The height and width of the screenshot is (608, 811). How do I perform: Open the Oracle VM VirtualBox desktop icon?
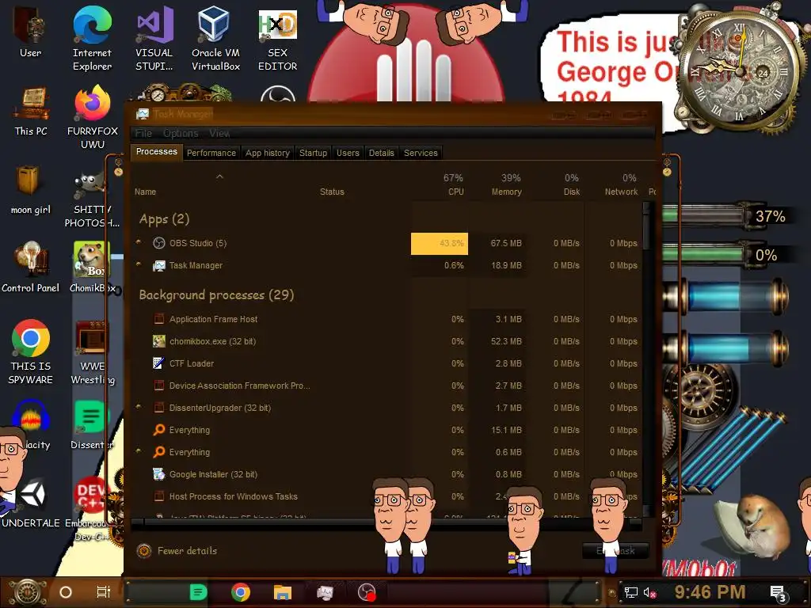tap(215, 38)
